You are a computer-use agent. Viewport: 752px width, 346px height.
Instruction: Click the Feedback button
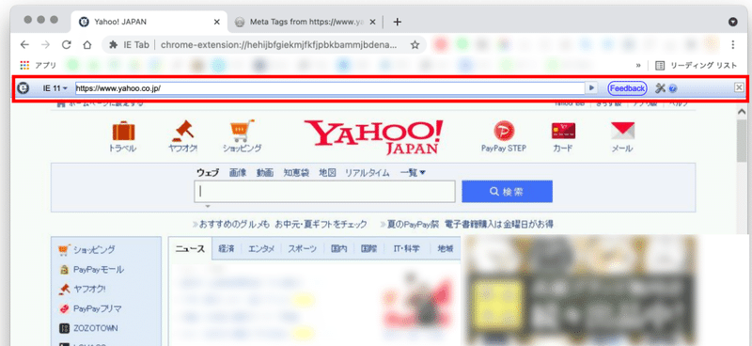627,88
